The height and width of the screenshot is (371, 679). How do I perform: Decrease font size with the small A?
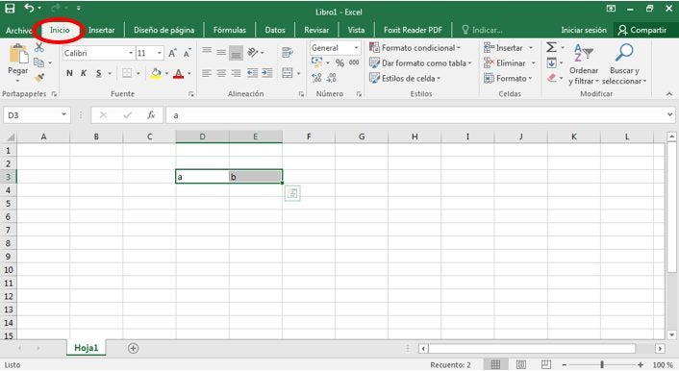click(187, 53)
